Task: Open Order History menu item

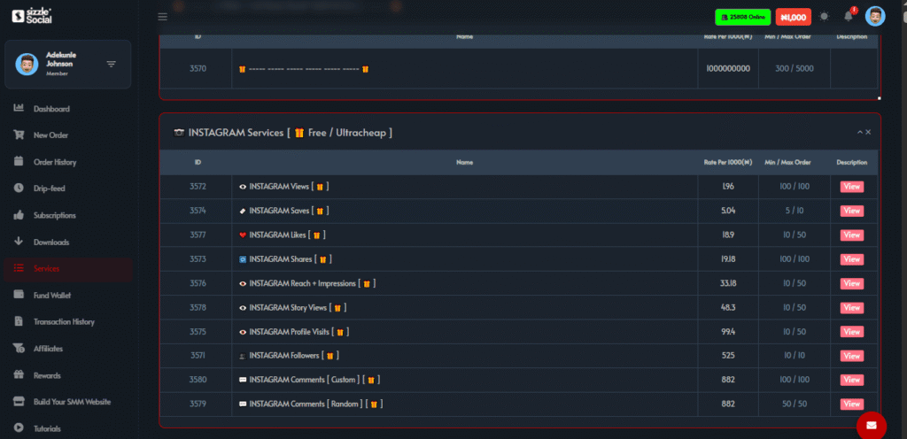Action: pos(55,162)
